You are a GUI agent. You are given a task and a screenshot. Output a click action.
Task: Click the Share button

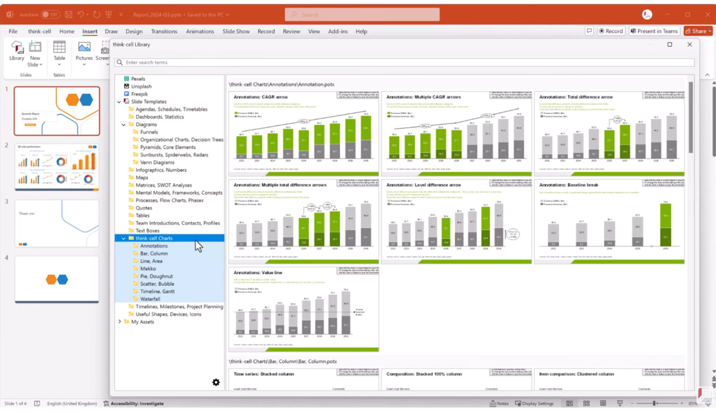coord(698,31)
